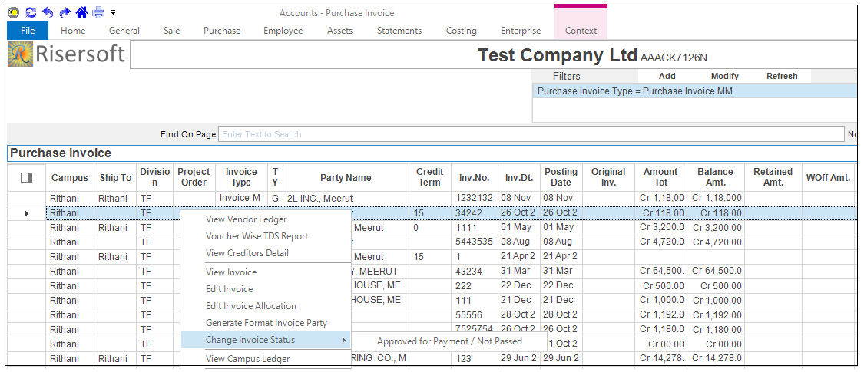Viewport: 864px width, 372px height.
Task: Open the Purchase ribbon tab
Action: pyautogui.click(x=222, y=31)
